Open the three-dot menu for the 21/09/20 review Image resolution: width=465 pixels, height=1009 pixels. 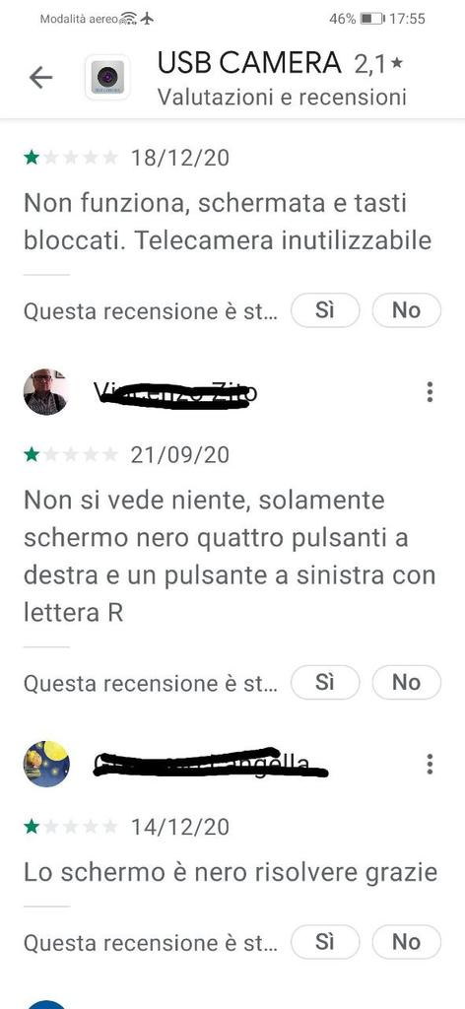click(430, 392)
